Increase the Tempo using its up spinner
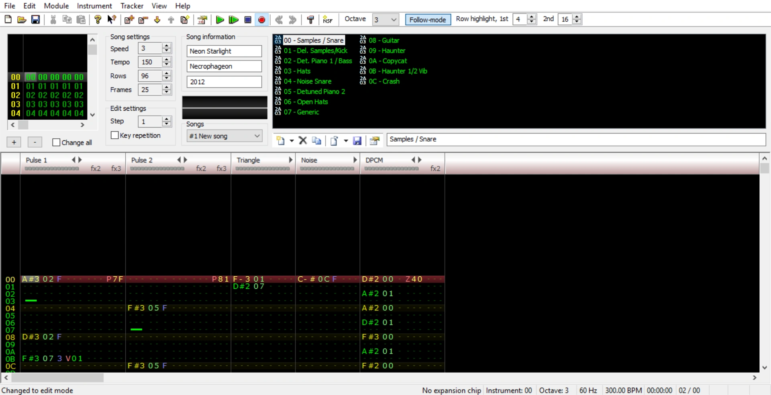The width and height of the screenshot is (771, 395). pos(166,60)
